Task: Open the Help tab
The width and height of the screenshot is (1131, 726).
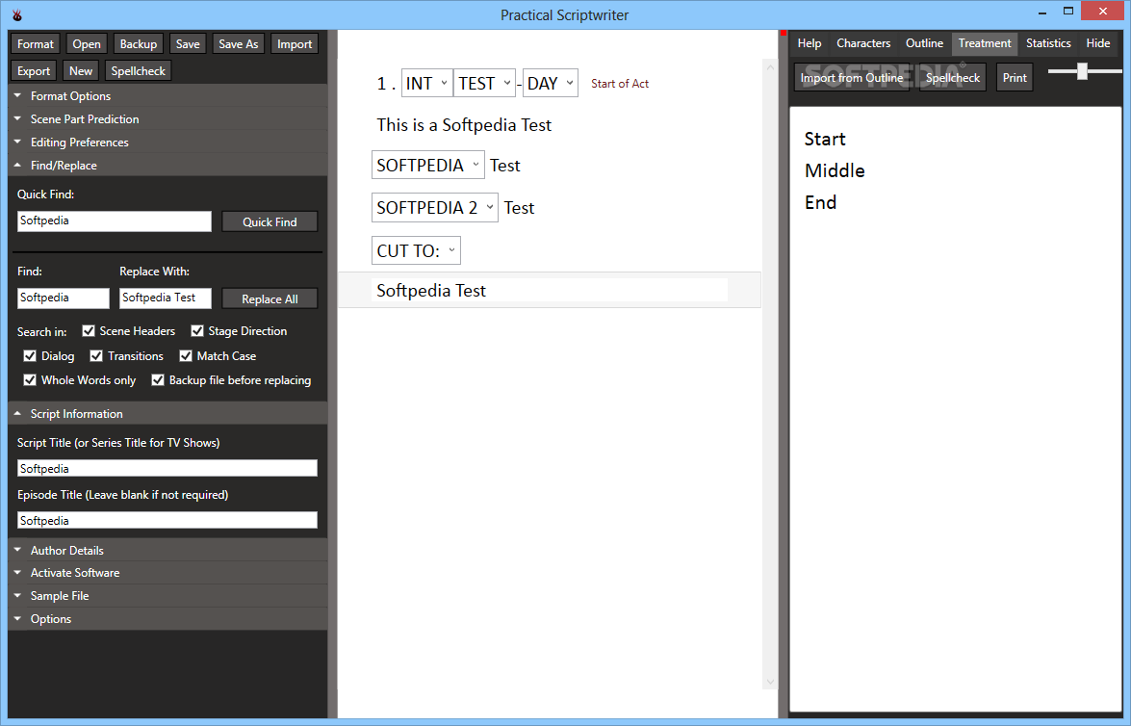Action: point(810,43)
